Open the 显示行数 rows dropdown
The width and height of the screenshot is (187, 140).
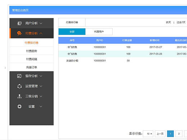[148, 134]
